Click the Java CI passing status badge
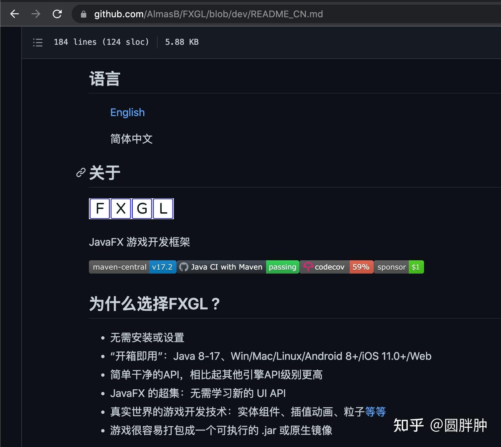 282,267
